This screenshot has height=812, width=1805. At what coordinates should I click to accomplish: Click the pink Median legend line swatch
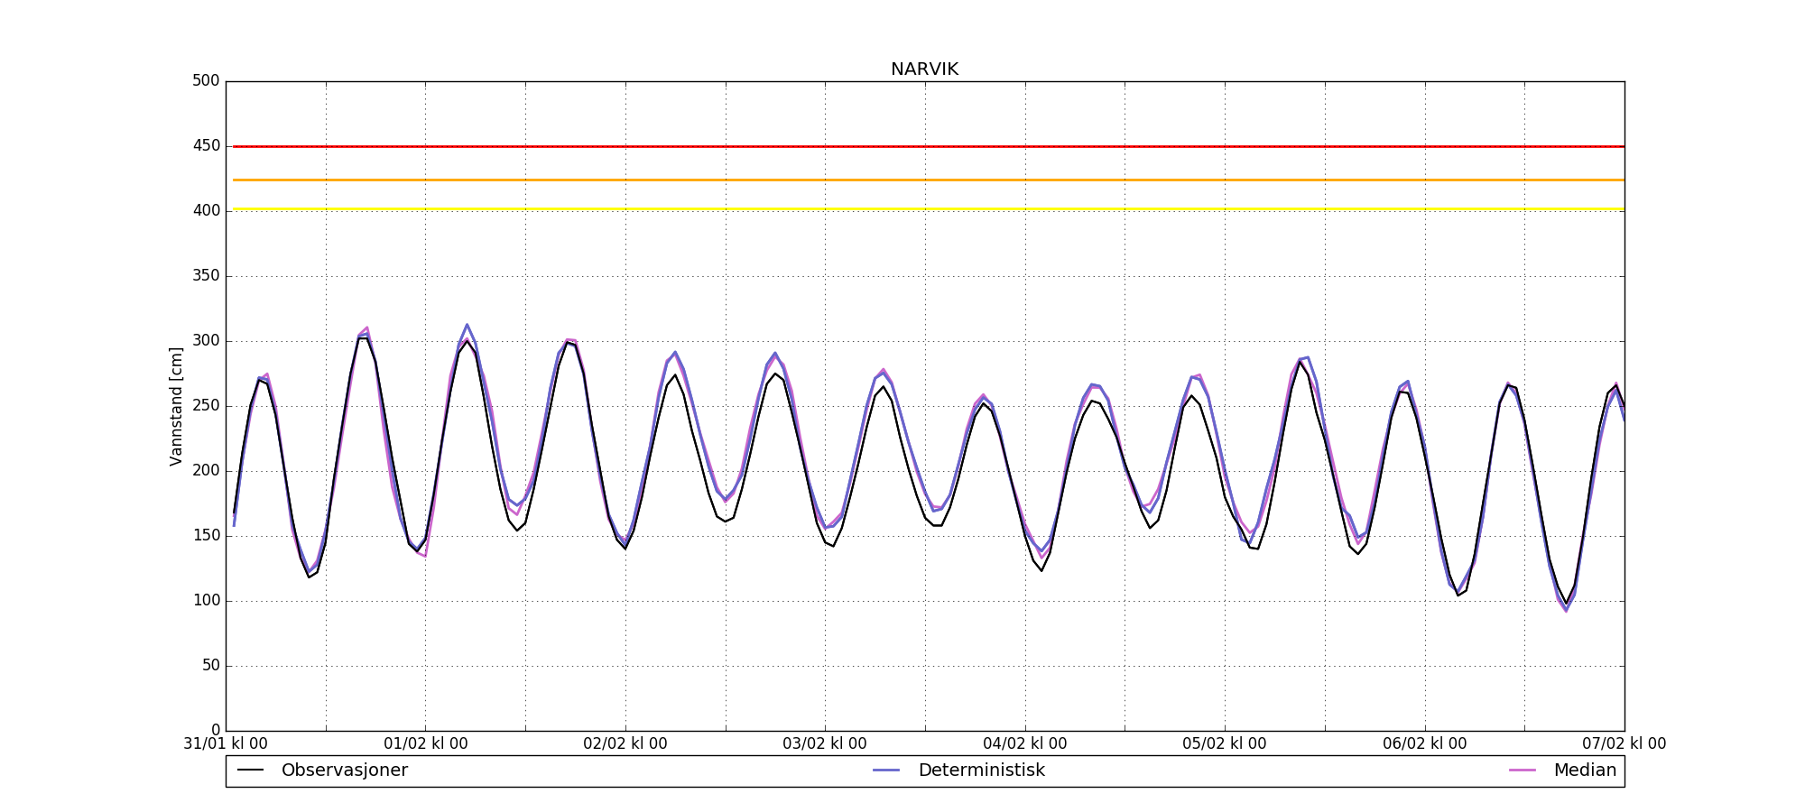1523,770
